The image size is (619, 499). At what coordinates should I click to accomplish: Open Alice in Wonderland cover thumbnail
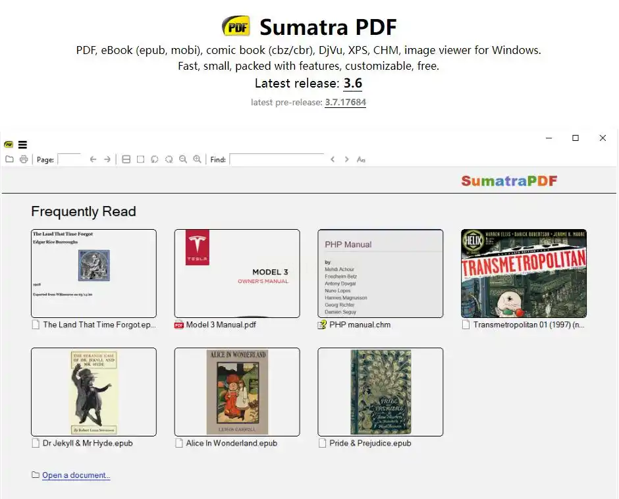click(x=237, y=392)
